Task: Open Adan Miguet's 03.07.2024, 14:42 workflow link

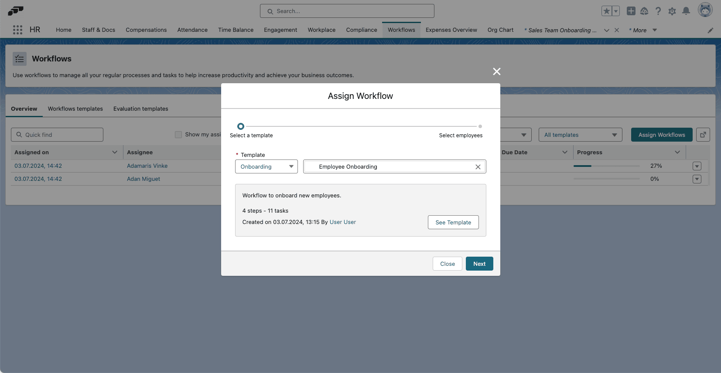Action: (38, 179)
